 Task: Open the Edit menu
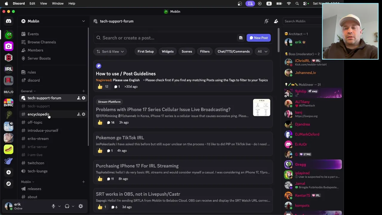[32, 4]
